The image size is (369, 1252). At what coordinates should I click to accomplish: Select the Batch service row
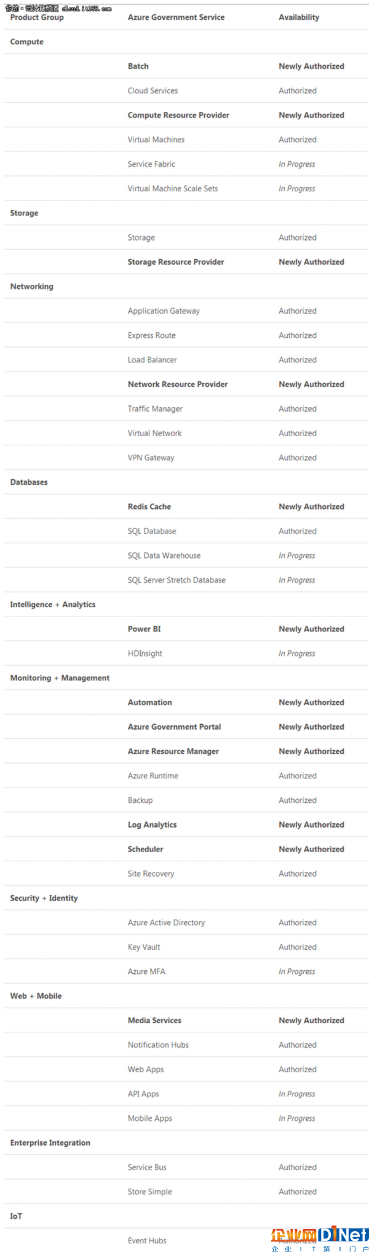186,66
